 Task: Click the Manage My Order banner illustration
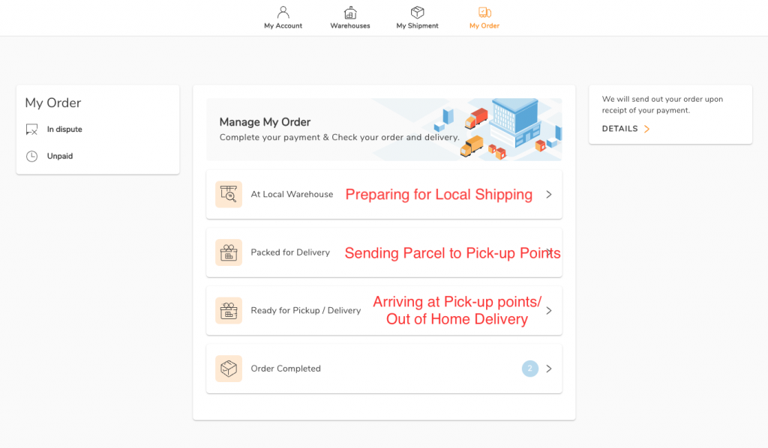[502, 129]
